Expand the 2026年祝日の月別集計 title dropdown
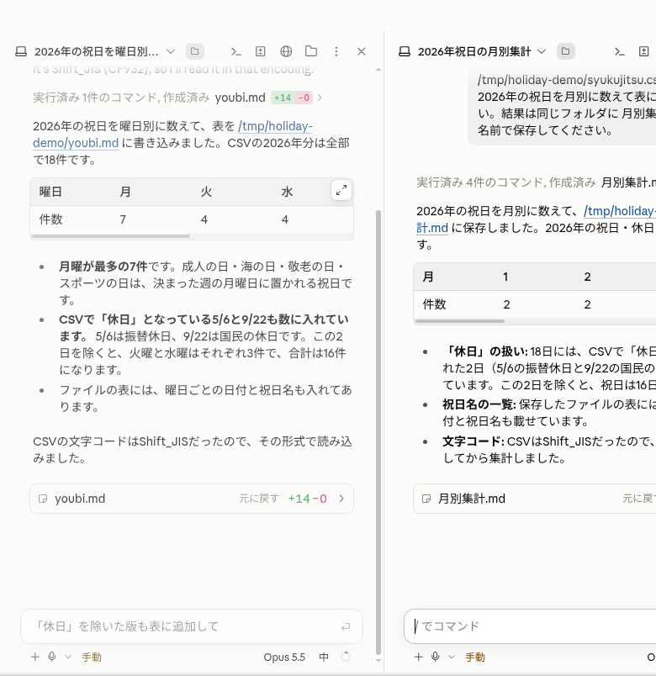The width and height of the screenshot is (656, 676). point(542,52)
